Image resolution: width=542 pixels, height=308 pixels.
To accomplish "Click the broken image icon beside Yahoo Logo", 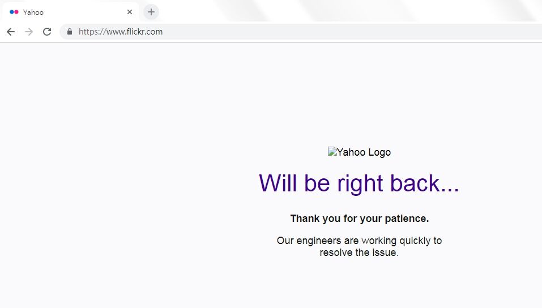I will [332, 151].
